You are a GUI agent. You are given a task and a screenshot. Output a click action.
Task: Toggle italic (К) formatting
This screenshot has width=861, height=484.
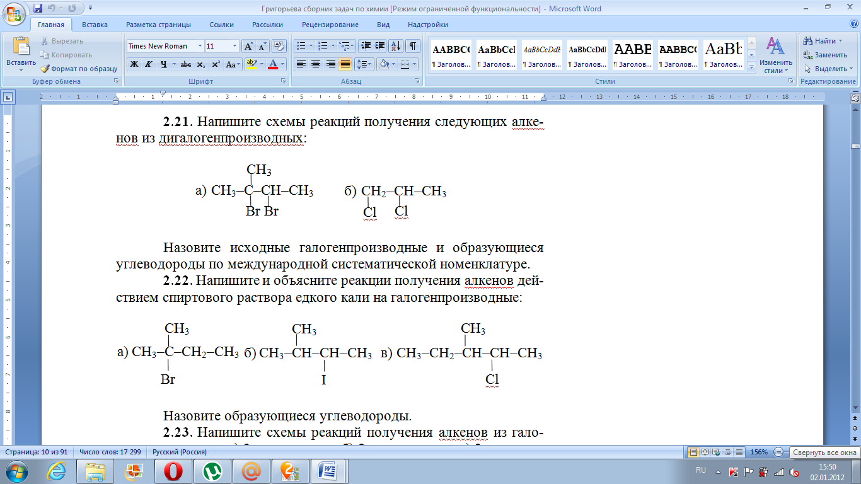click(x=149, y=64)
